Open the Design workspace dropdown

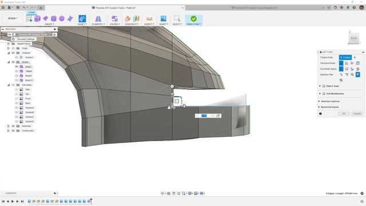(13, 18)
